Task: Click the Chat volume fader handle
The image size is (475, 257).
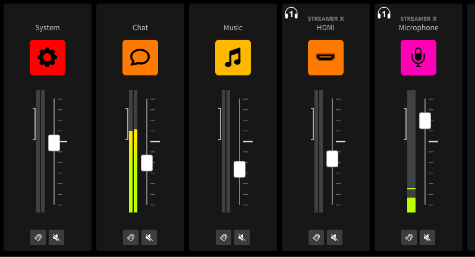Action: [147, 163]
